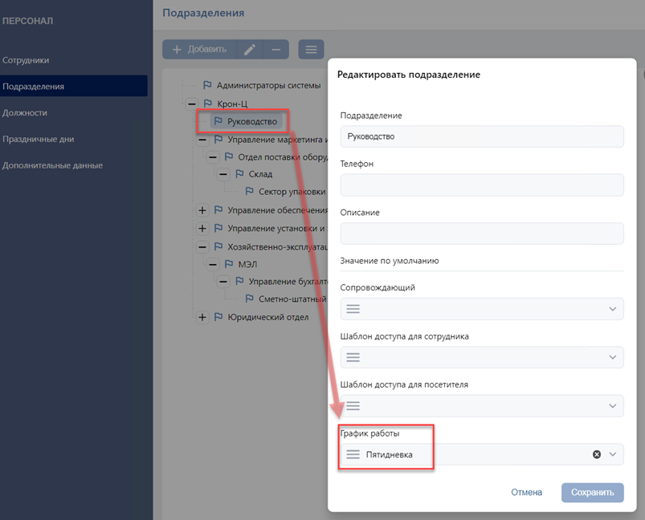645x520 pixels.
Task: Collapse the Крон-Ц tree node
Action: [191, 104]
